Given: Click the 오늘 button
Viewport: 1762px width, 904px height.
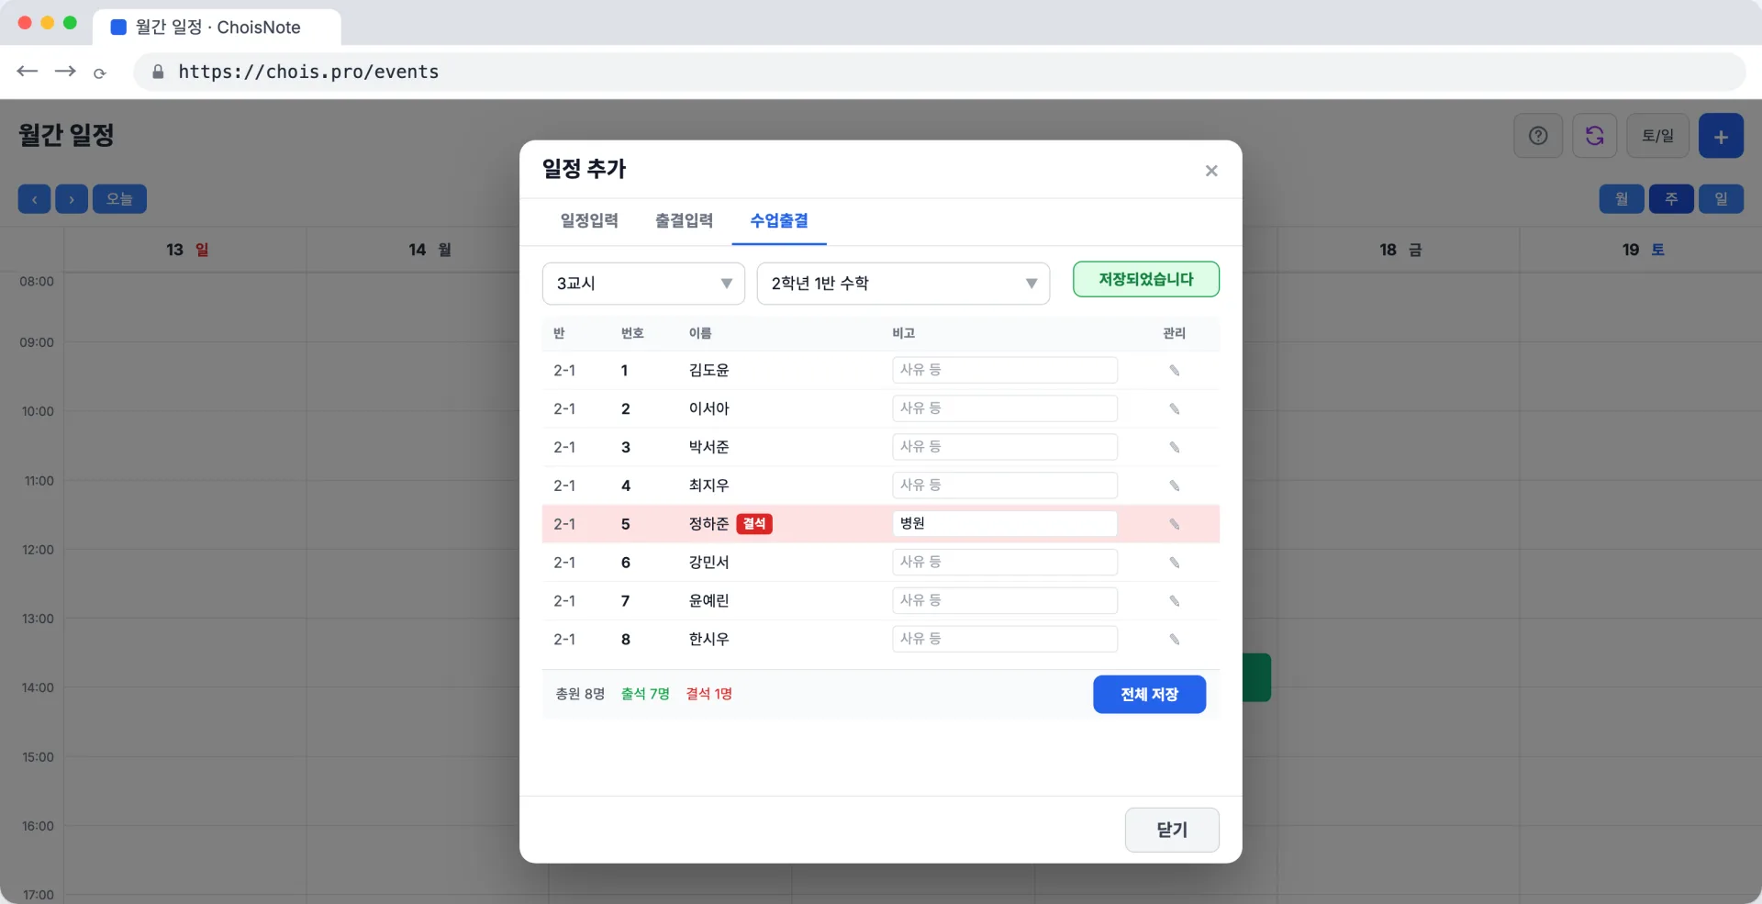Looking at the screenshot, I should coord(119,199).
